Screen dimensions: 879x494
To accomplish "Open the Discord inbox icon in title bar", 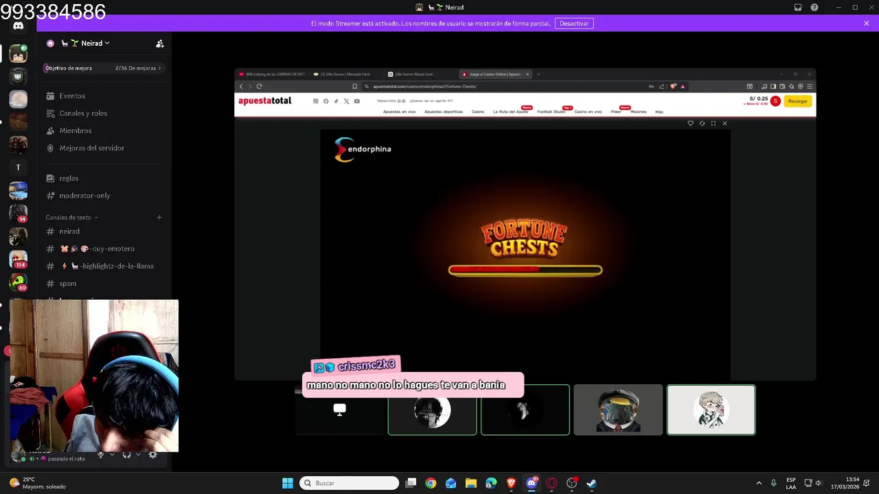I will coord(798,8).
